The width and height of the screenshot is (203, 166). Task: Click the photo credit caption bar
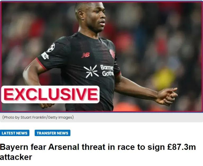pyautogui.click(x=102, y=117)
